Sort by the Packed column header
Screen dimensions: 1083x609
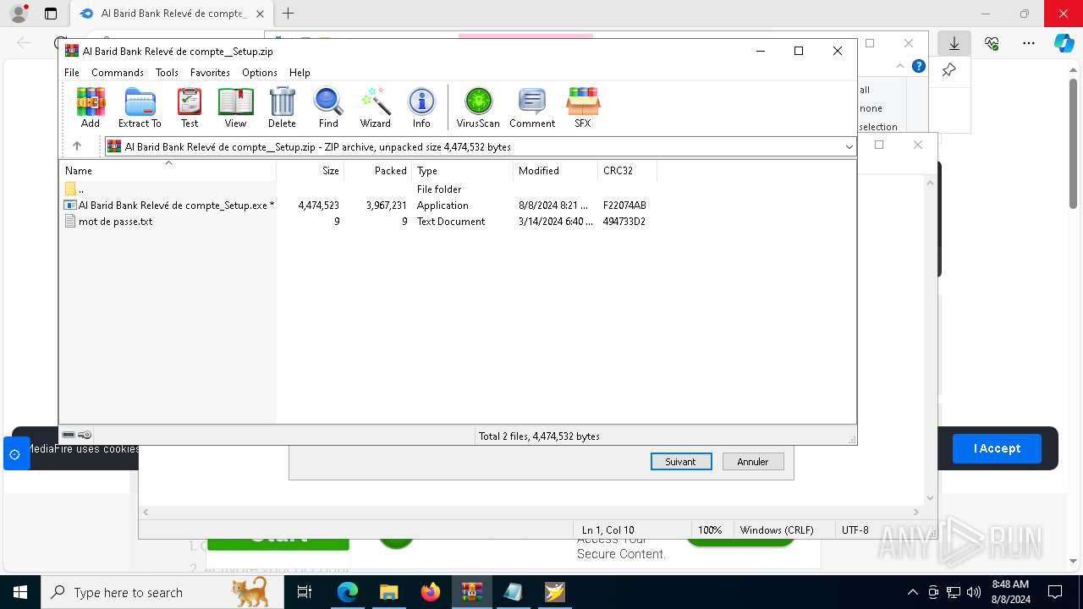378,171
